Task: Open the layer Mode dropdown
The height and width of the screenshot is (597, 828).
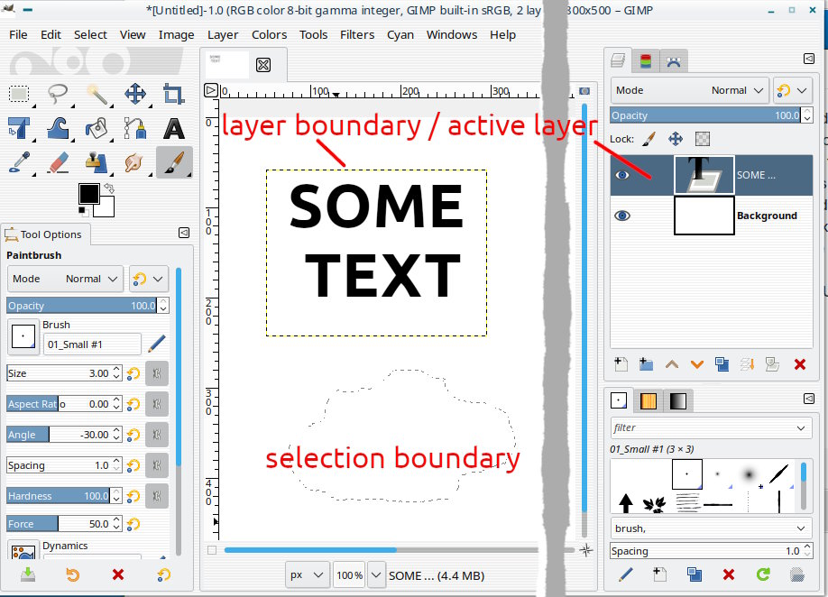Action: (x=690, y=90)
